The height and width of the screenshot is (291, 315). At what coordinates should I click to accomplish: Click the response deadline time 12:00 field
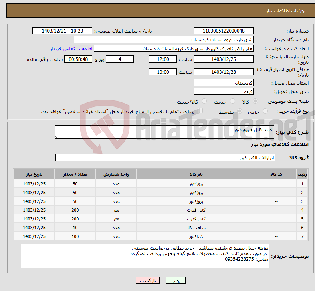[x=163, y=59]
